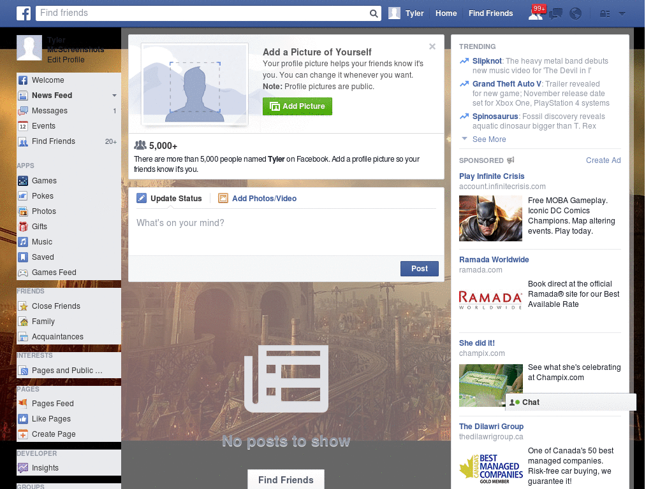Image resolution: width=653 pixels, height=489 pixels.
Task: Open Tyler profile in top bar
Action: (406, 13)
